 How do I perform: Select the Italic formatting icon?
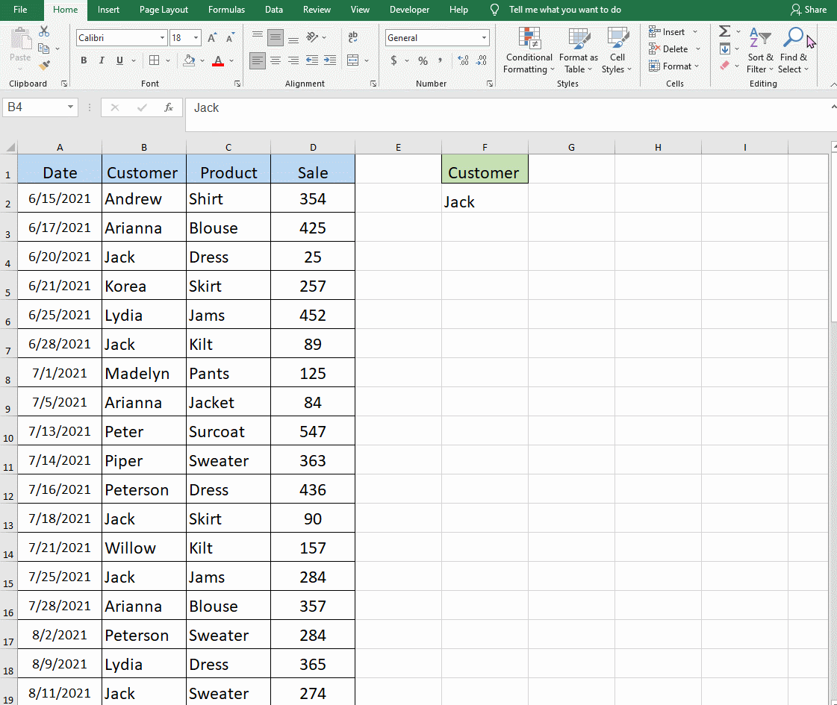point(101,60)
